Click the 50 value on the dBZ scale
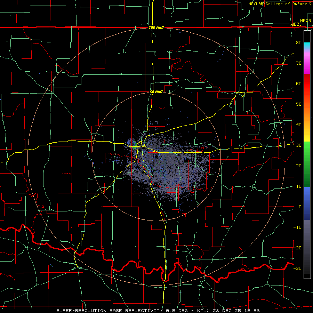 (299, 104)
